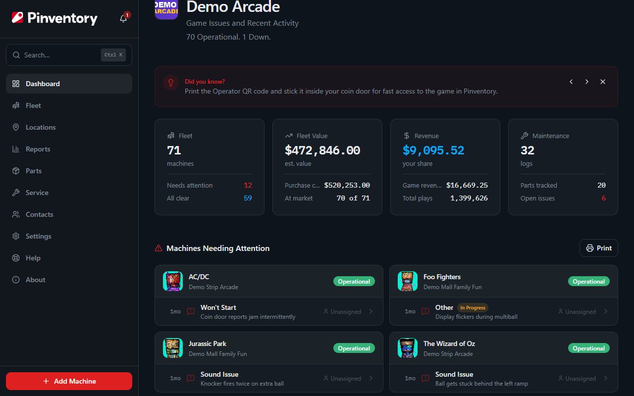Click the Help lifebuoy icon
This screenshot has width=634, height=396.
tap(16, 258)
